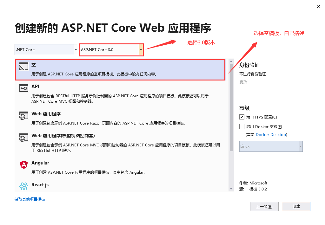Select the API template title
Image resolution: width=325 pixels, height=225 pixels.
[x=35, y=86]
